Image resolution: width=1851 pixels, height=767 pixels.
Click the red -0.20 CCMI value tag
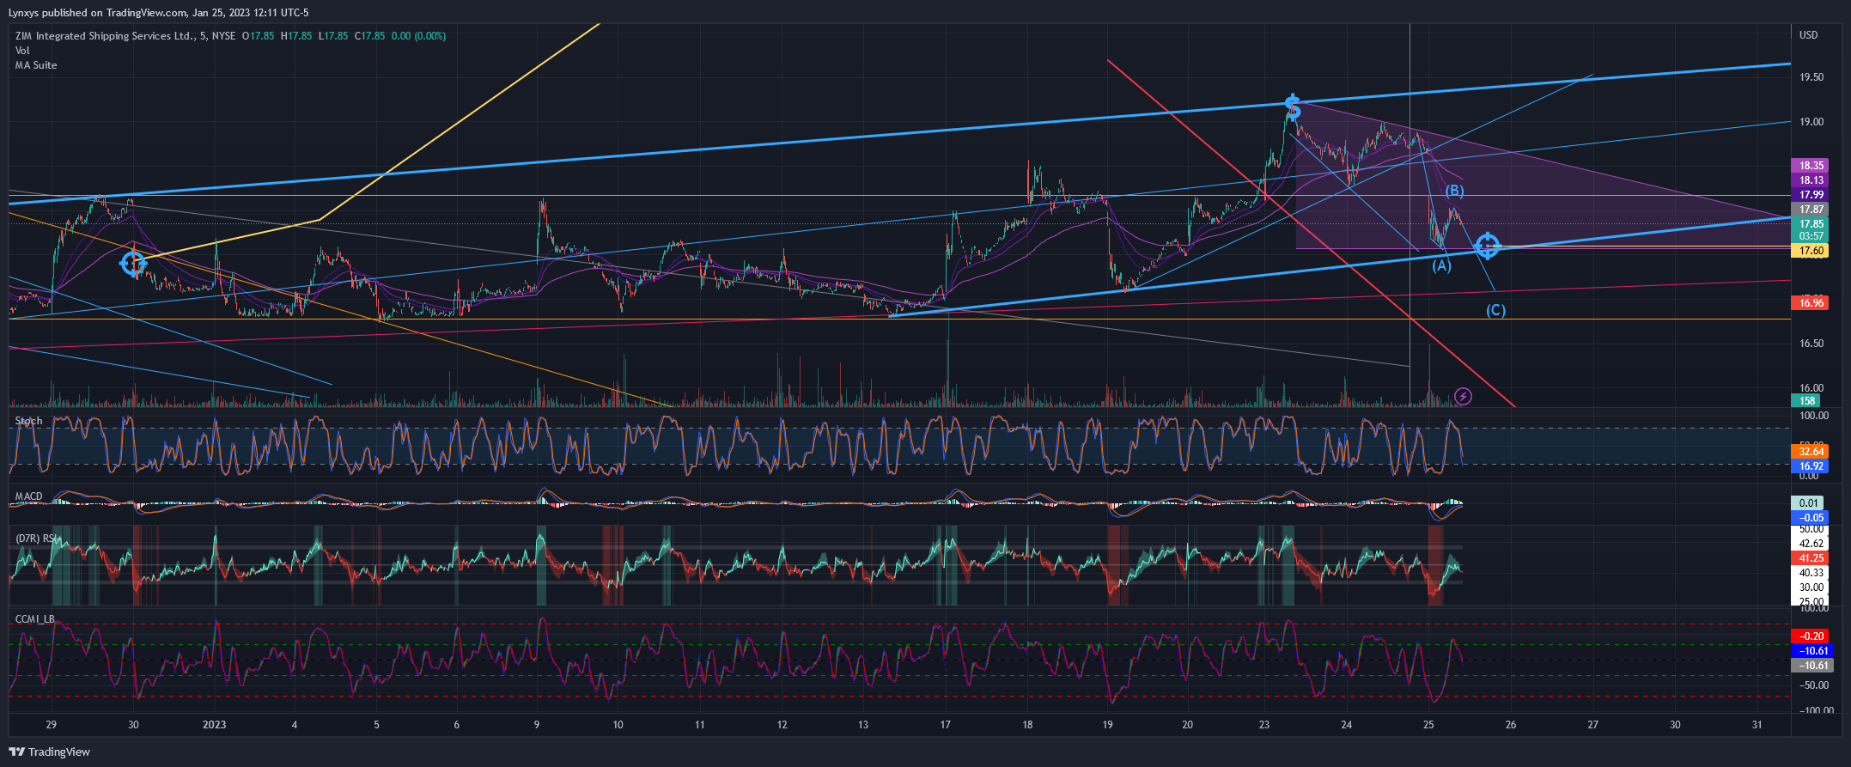1811,636
